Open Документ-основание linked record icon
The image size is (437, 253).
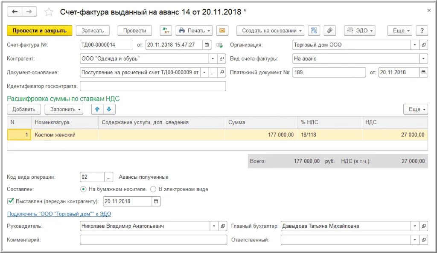pos(221,73)
